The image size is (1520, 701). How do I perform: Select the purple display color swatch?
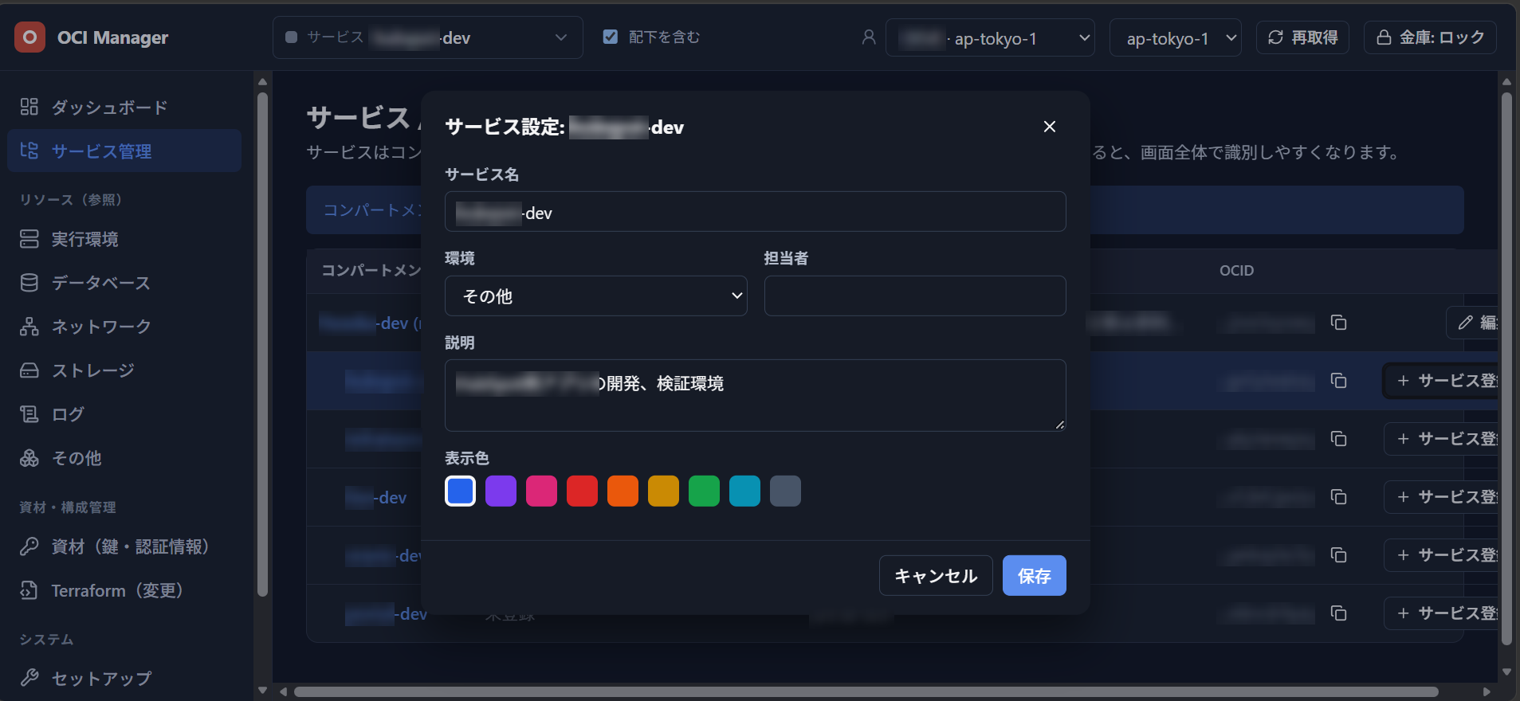point(501,491)
